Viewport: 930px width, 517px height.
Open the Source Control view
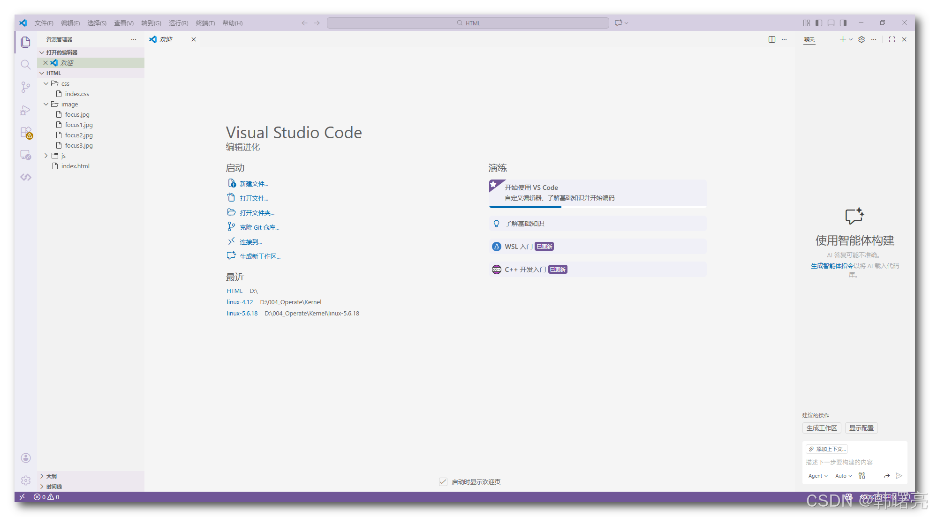25,87
